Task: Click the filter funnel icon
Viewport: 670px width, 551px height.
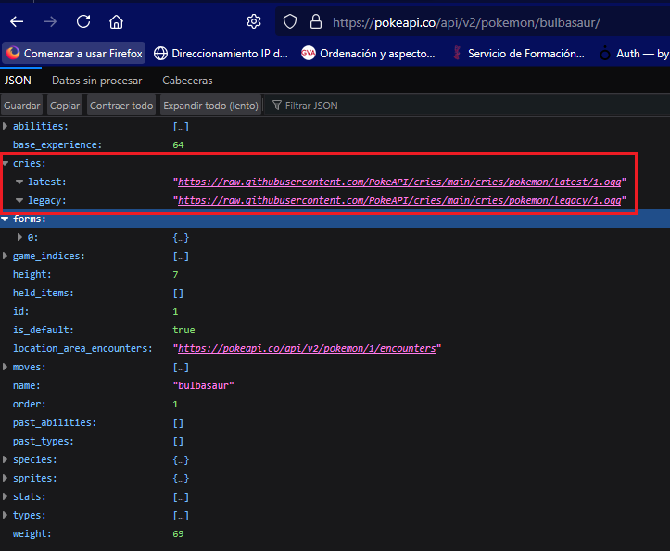Action: pyautogui.click(x=277, y=105)
